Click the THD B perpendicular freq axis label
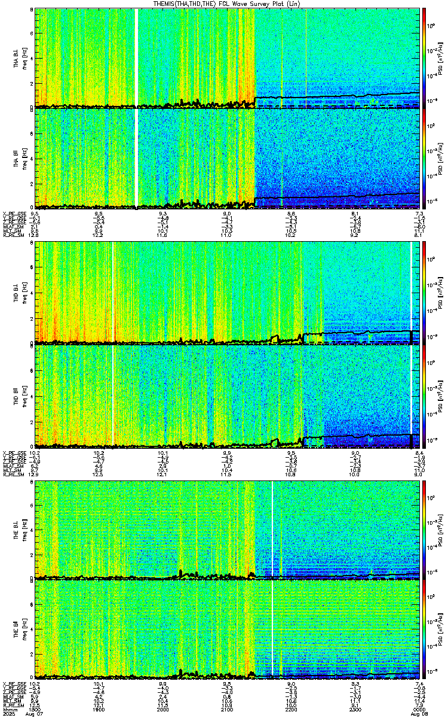This screenshot has height=718, width=448. (25, 293)
